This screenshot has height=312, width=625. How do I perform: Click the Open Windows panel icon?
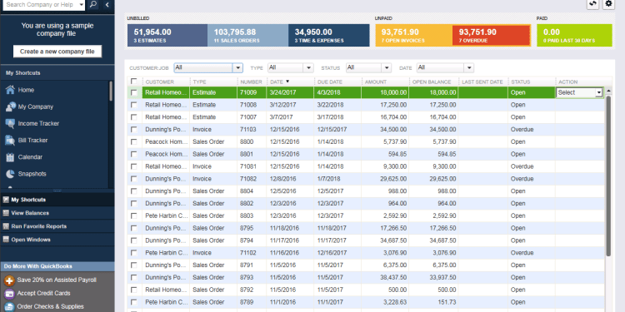coord(6,240)
